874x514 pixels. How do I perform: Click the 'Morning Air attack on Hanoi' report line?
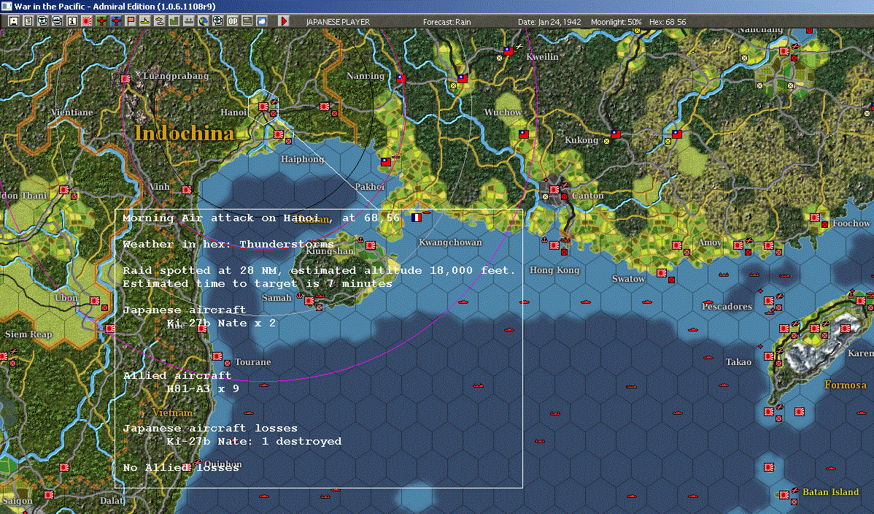tap(261, 218)
